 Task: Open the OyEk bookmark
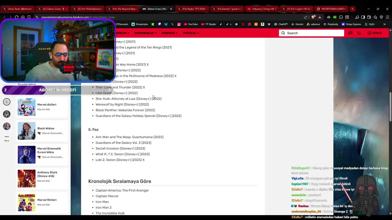click(x=369, y=24)
